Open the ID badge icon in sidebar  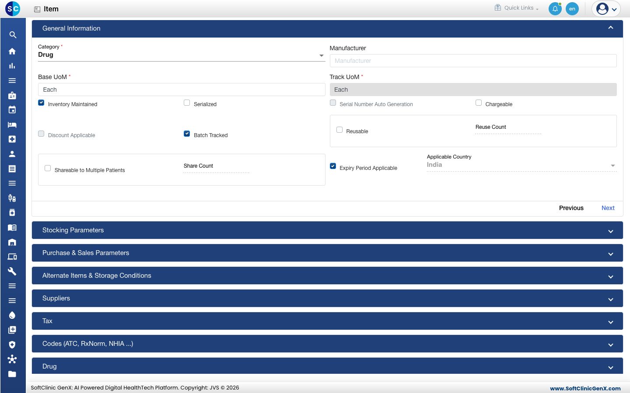12,95
